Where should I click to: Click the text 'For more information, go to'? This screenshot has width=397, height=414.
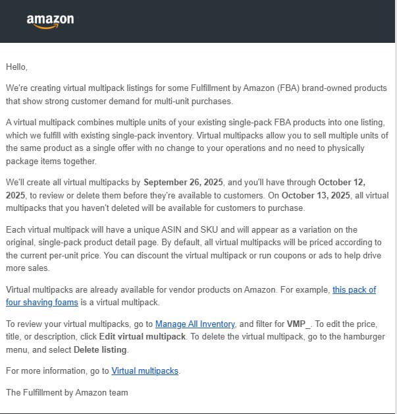[x=58, y=371]
